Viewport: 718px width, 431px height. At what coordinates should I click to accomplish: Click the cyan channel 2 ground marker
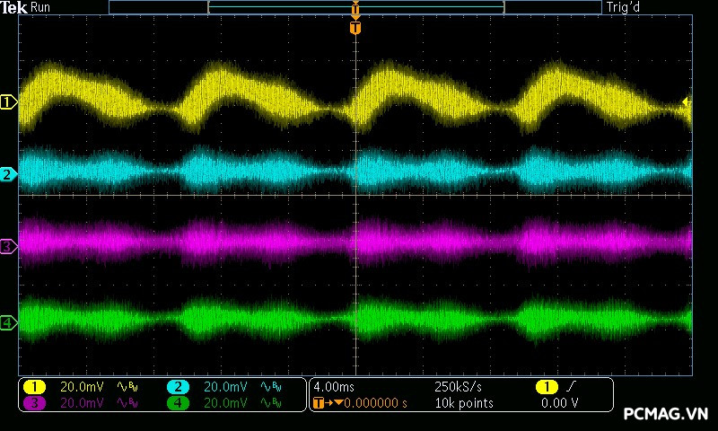(9, 174)
